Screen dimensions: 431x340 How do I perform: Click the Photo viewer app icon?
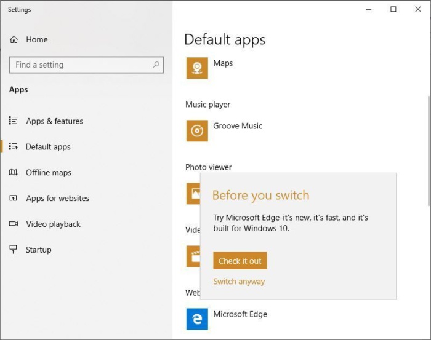click(193, 194)
